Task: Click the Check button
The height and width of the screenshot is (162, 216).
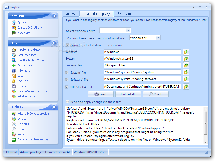Action: pyautogui.click(x=156, y=94)
